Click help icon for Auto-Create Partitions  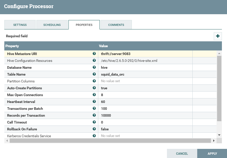tap(94, 88)
